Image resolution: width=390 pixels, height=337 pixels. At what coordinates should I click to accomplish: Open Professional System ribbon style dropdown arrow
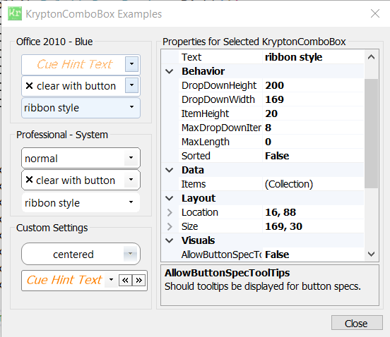click(131, 202)
